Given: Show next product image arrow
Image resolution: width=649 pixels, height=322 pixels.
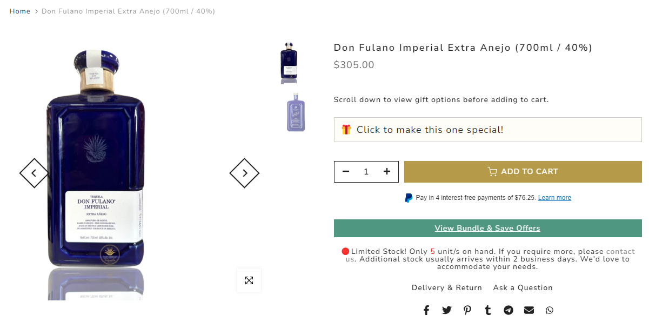Looking at the screenshot, I should (244, 173).
